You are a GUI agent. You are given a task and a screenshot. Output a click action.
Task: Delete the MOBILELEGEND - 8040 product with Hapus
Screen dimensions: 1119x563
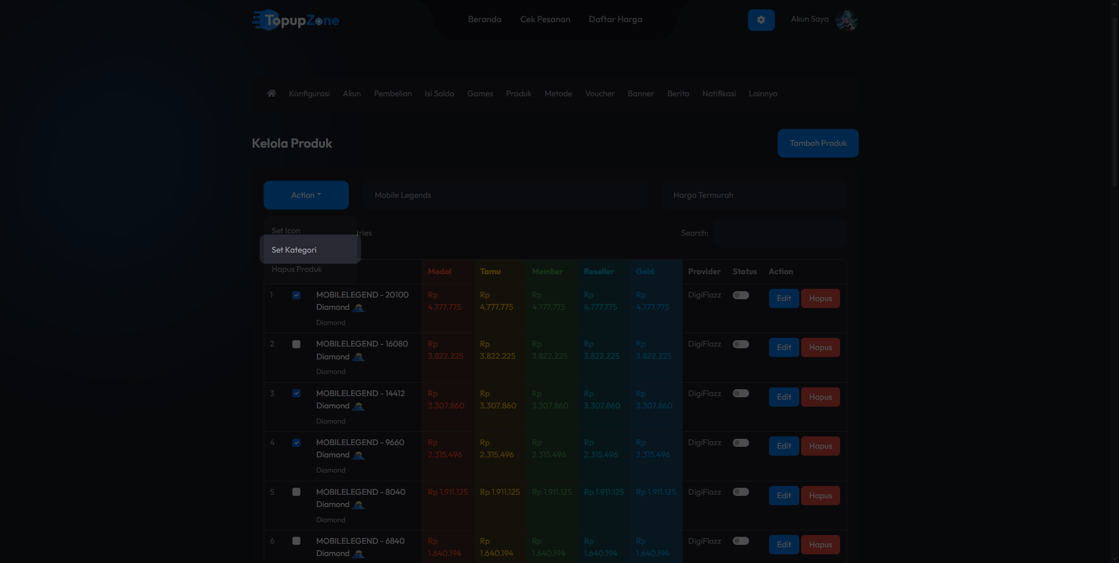tap(820, 496)
